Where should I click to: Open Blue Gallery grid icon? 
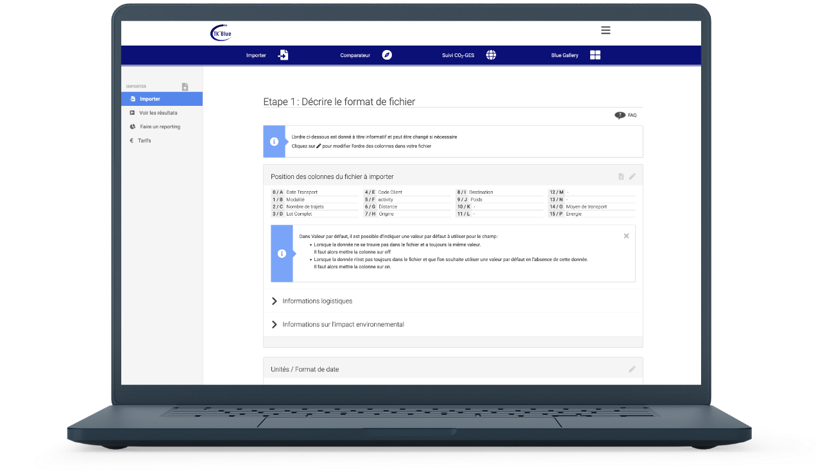[595, 55]
